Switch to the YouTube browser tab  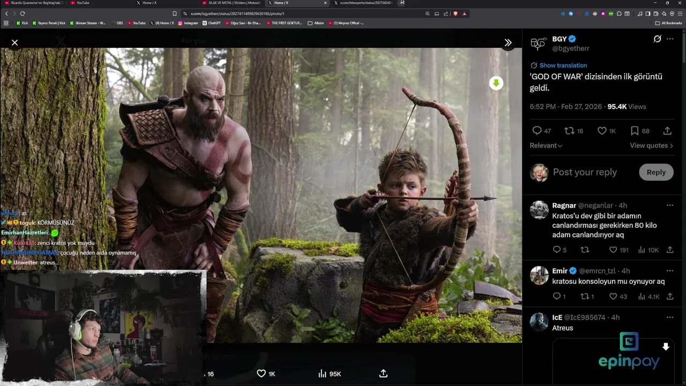click(x=99, y=3)
